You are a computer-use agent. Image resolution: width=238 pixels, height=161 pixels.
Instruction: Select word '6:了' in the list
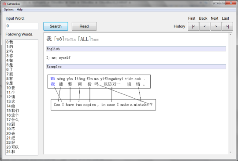pyautogui.click(x=10, y=69)
